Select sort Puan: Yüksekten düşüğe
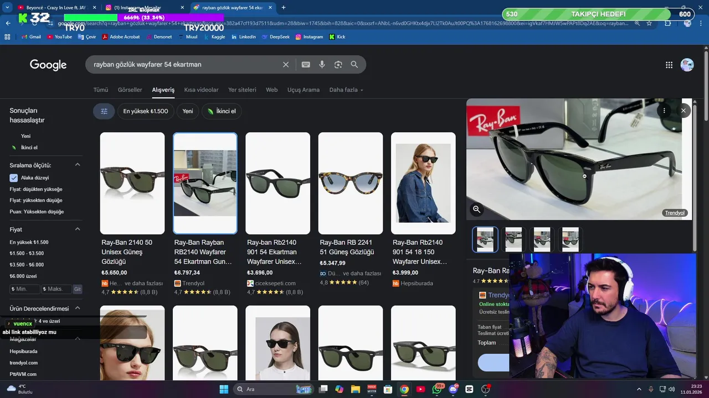 point(37,212)
